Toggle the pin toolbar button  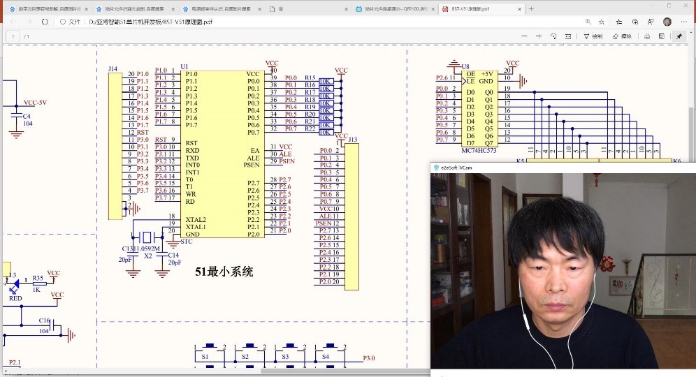[x=679, y=36]
